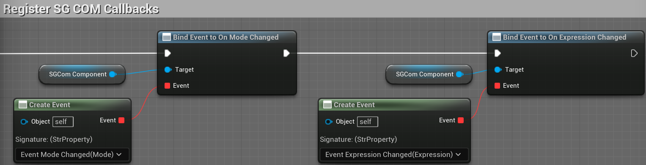Click output pin of right SGCom Component variable
The image size is (646, 165).
(459, 75)
